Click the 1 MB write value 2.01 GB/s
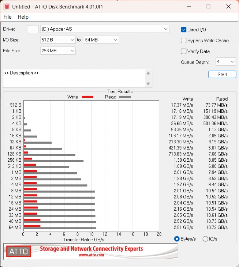 point(183,172)
